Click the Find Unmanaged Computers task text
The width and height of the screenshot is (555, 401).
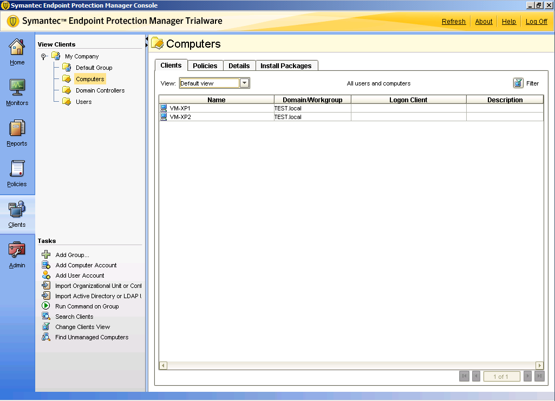[x=92, y=337]
